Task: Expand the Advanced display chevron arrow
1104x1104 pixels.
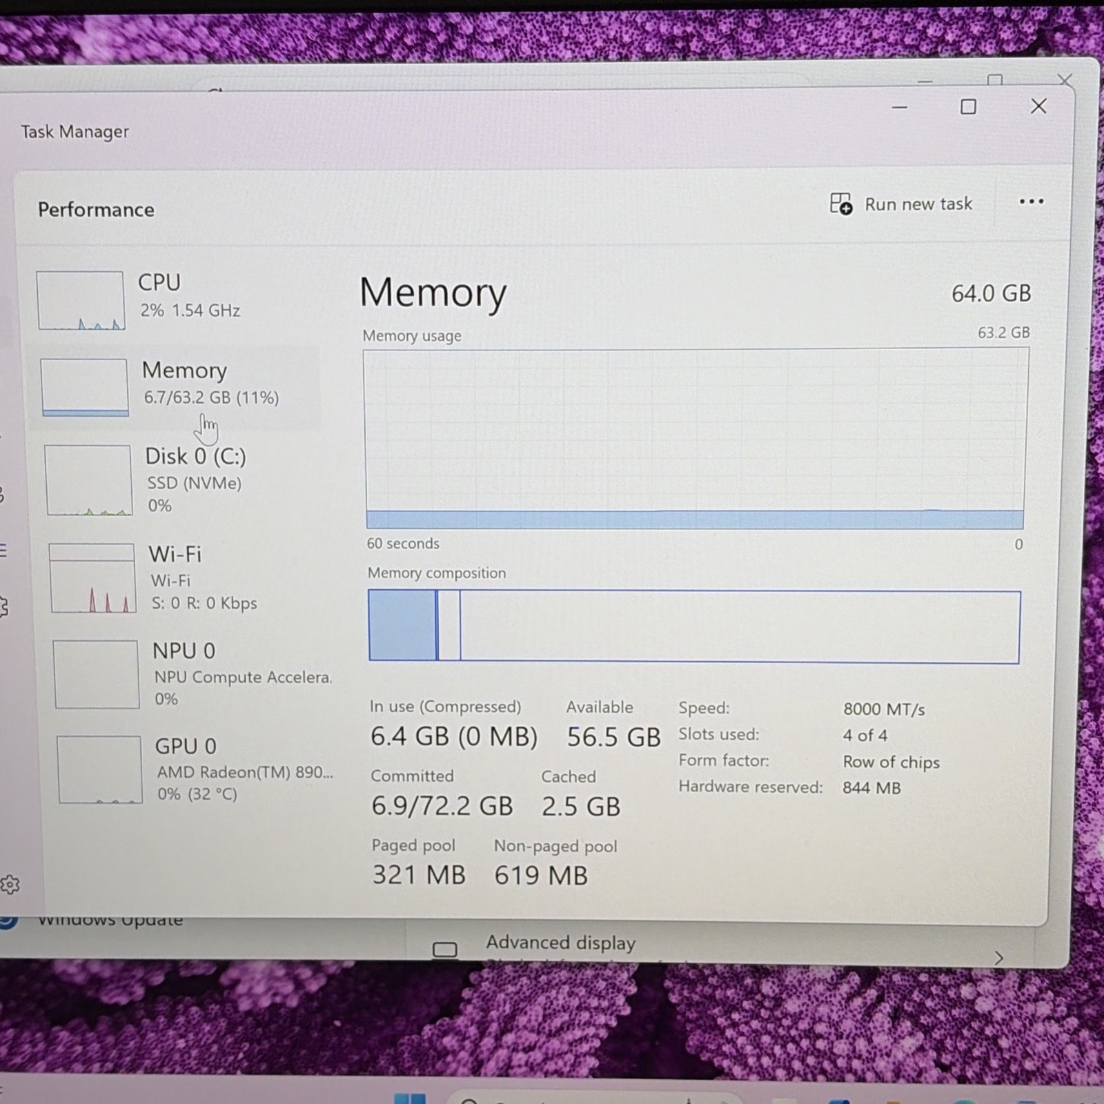Action: pos(998,957)
